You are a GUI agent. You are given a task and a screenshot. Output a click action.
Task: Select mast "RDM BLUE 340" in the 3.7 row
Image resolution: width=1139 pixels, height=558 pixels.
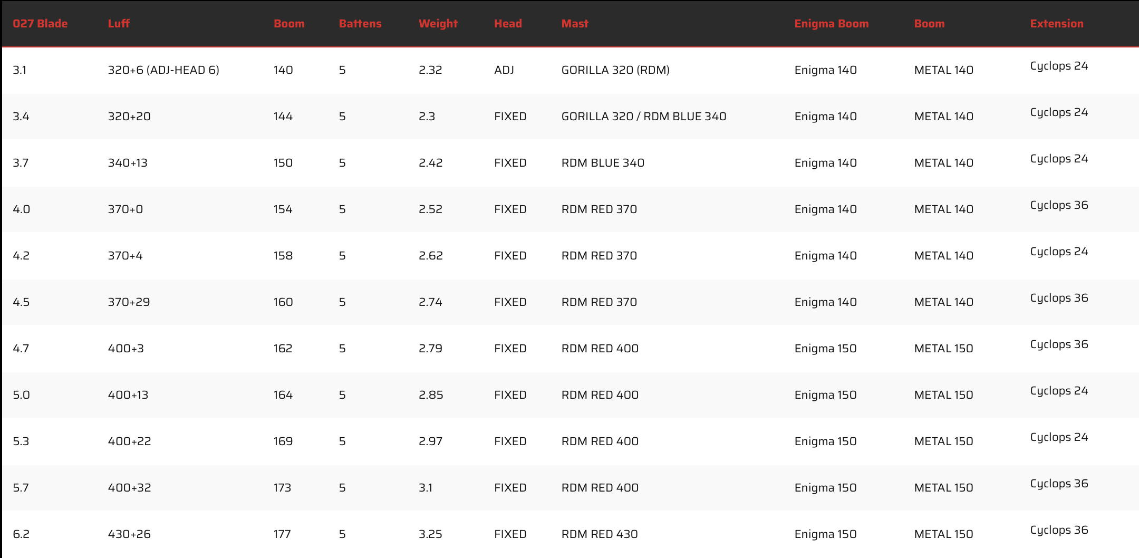click(603, 163)
